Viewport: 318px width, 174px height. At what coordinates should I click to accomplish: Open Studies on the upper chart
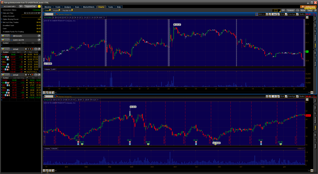[x=300, y=14]
